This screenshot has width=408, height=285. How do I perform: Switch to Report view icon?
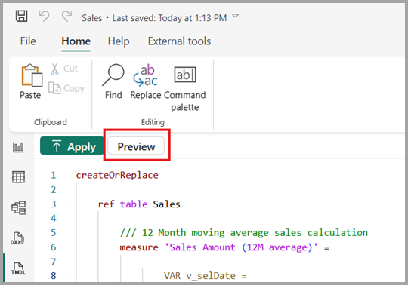point(18,147)
